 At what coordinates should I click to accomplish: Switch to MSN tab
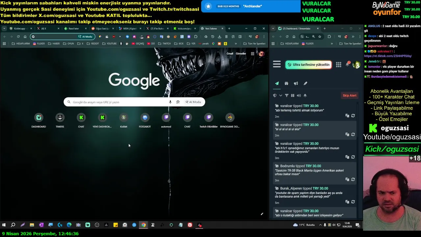pyautogui.click(x=130, y=29)
